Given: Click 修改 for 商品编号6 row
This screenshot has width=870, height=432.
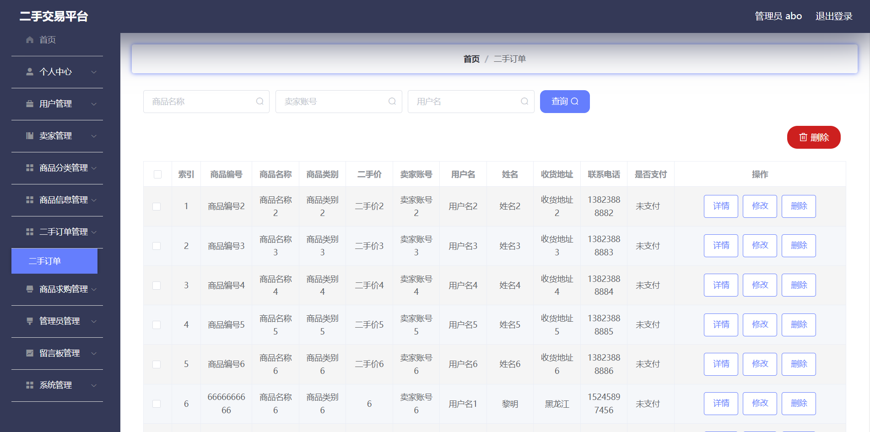Looking at the screenshot, I should (760, 364).
